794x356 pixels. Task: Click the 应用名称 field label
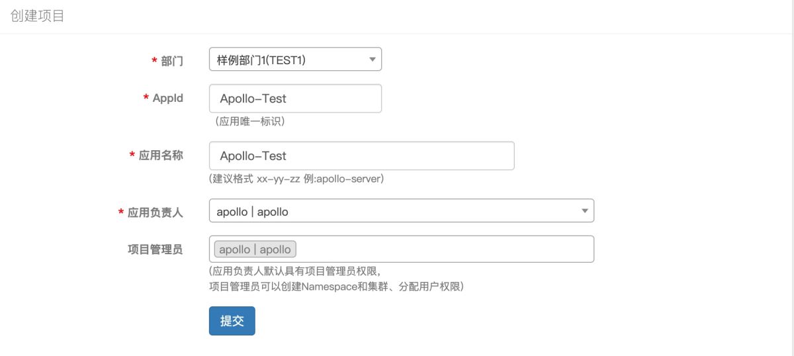click(x=161, y=156)
